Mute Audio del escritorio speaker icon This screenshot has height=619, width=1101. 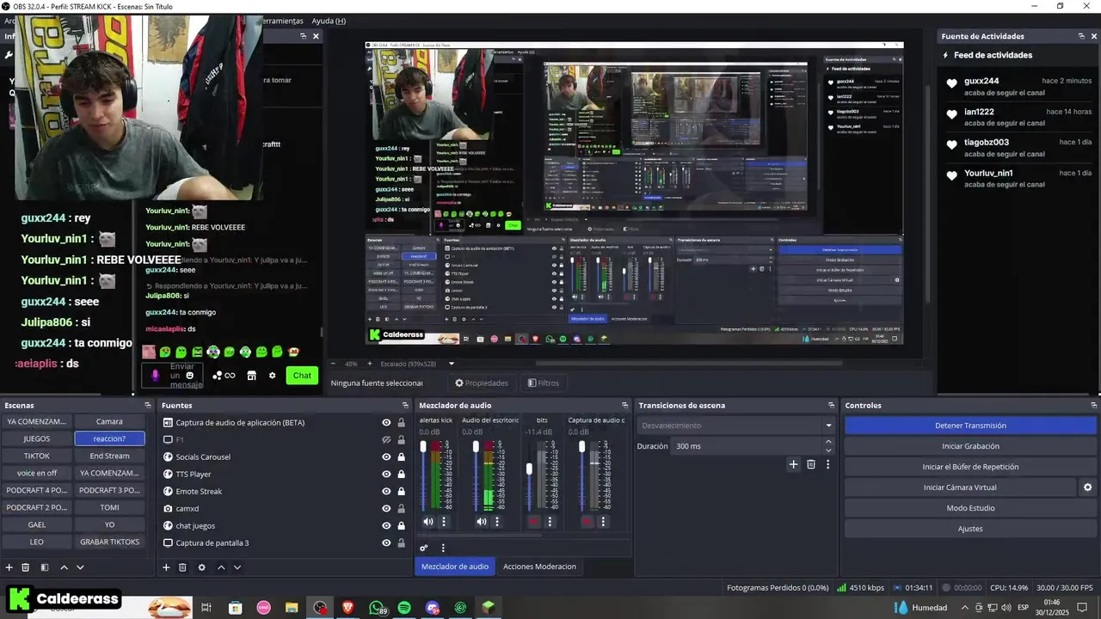pyautogui.click(x=482, y=521)
